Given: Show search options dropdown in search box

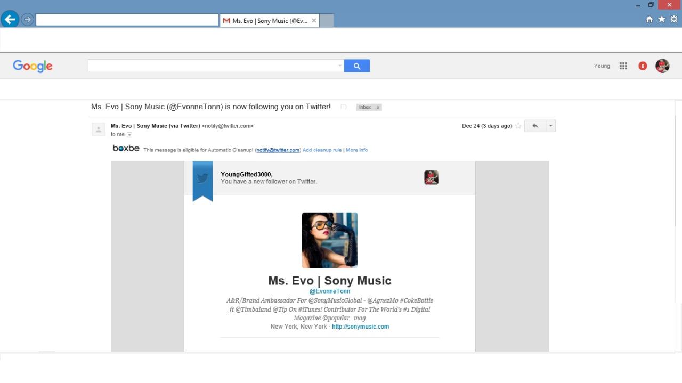Looking at the screenshot, I should (340, 66).
